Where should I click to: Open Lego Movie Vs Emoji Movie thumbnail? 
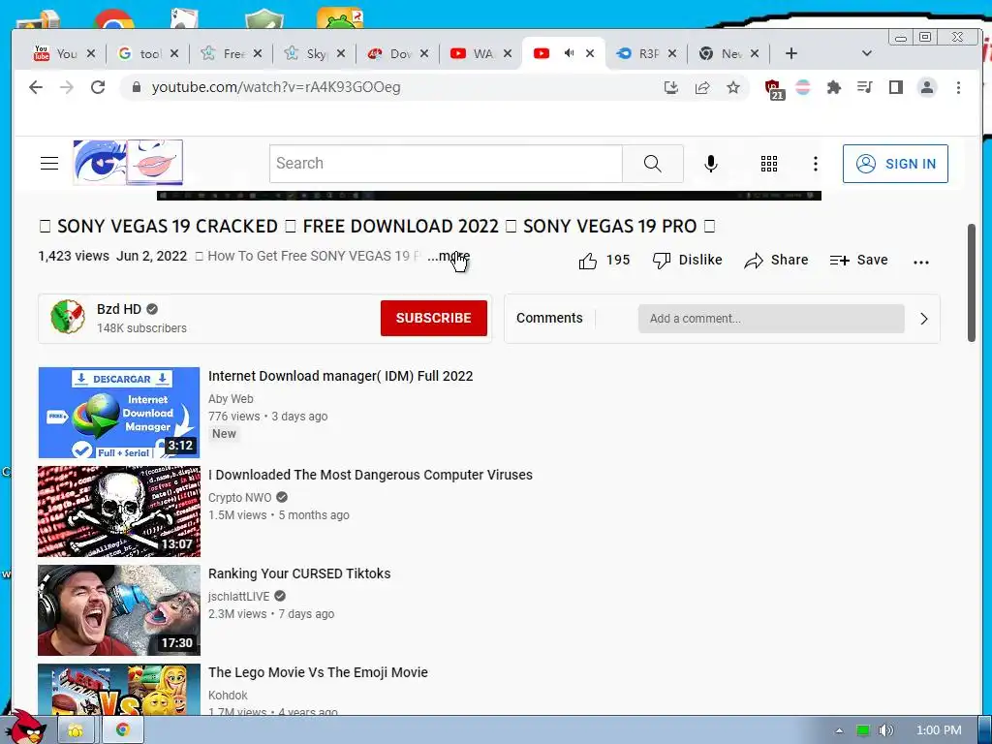(119, 690)
